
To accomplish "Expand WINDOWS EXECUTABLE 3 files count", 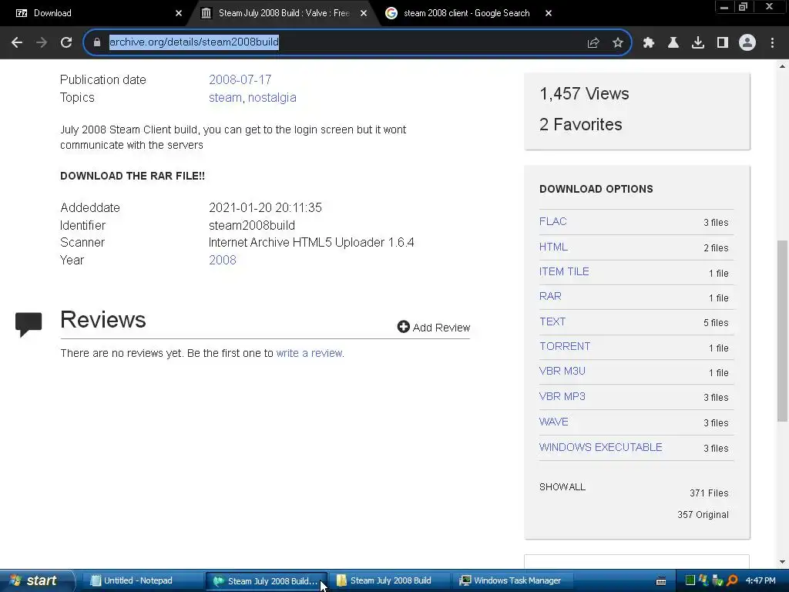I will [716, 448].
